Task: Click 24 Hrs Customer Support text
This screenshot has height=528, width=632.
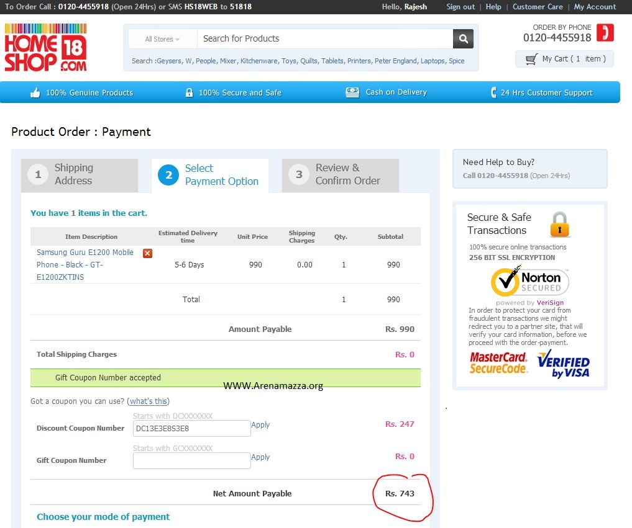Action: point(546,93)
